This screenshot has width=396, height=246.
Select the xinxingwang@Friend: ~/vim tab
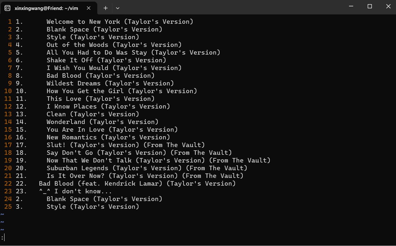pyautogui.click(x=49, y=8)
